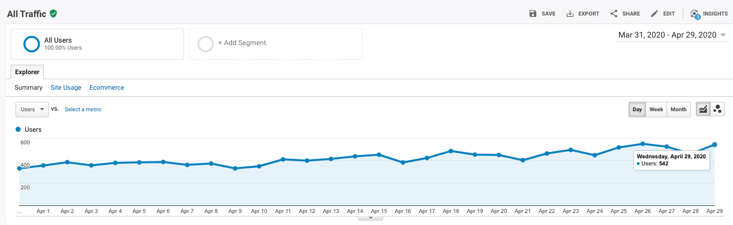Click the '100.00% Users' text

click(x=63, y=48)
